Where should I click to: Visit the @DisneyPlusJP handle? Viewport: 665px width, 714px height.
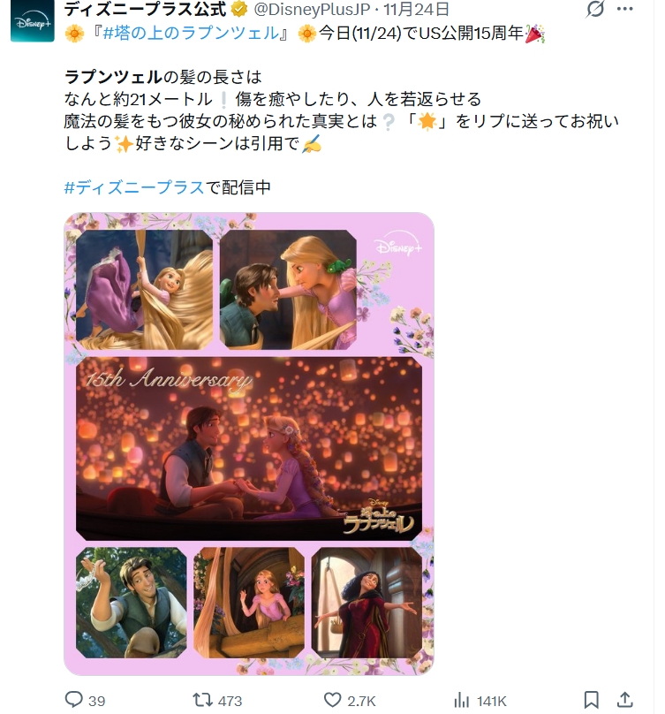pos(312,9)
